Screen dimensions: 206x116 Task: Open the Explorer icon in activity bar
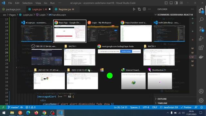(201, 11)
